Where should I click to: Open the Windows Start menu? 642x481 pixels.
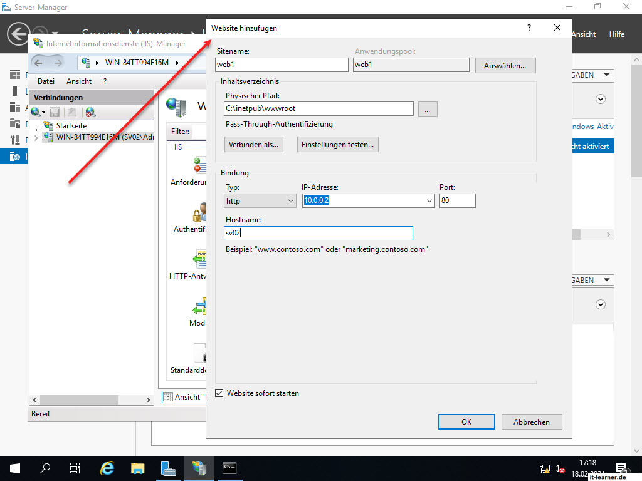click(15, 468)
